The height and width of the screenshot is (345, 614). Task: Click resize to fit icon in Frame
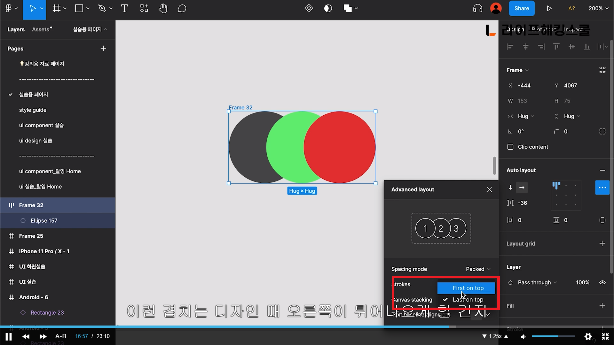pyautogui.click(x=602, y=70)
